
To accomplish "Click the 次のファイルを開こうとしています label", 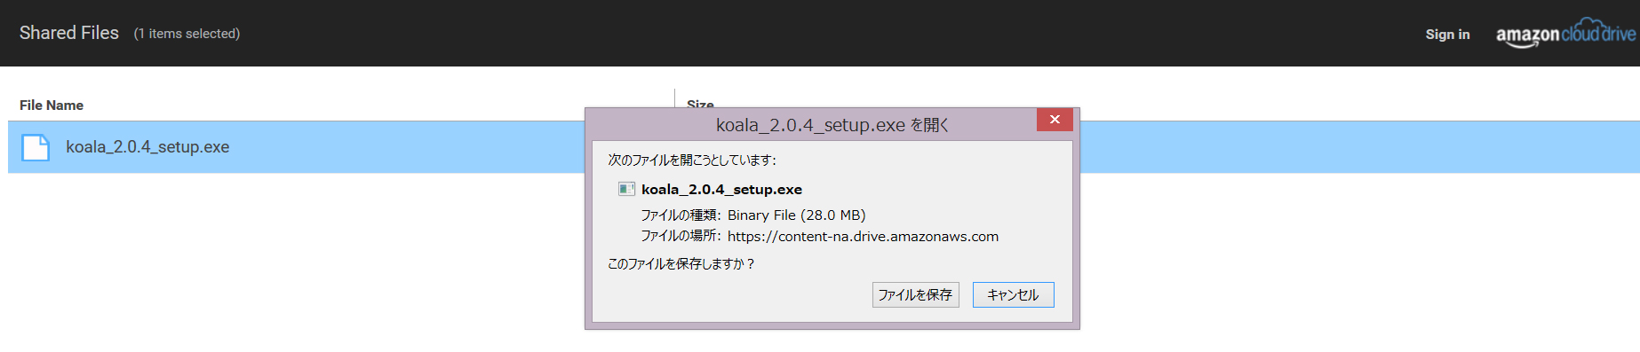I will [x=692, y=160].
